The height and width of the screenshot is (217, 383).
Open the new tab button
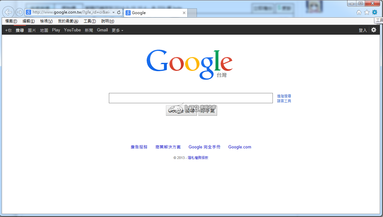click(x=192, y=13)
